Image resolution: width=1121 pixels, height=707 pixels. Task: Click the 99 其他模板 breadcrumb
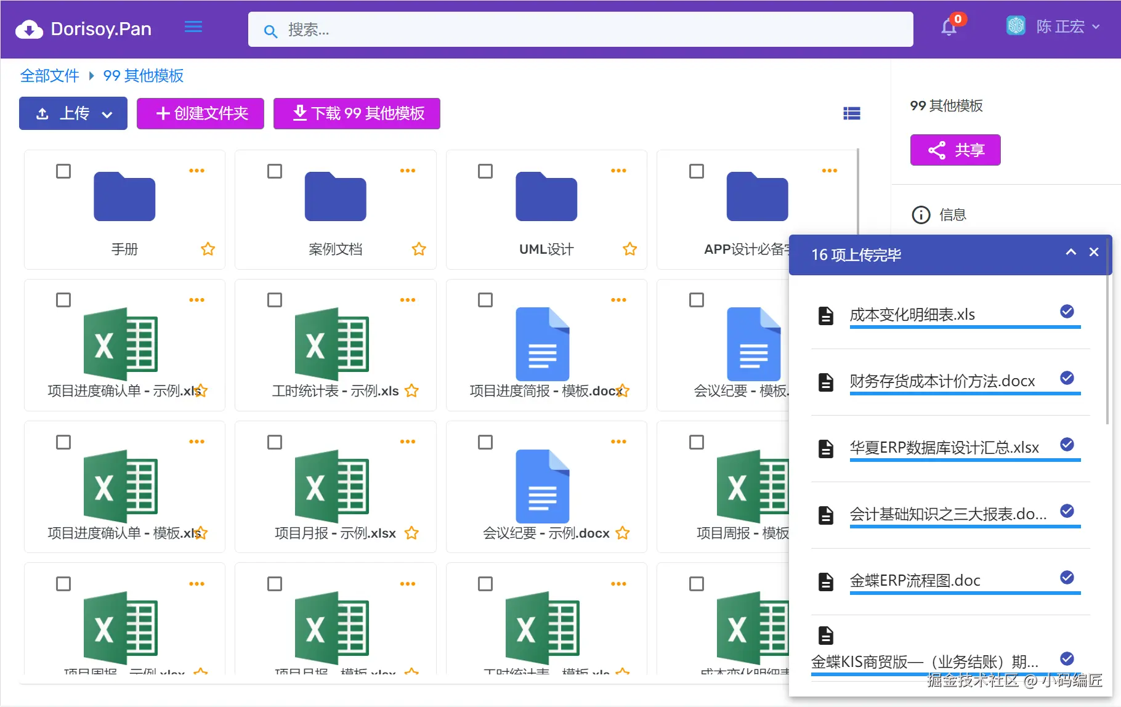point(144,76)
